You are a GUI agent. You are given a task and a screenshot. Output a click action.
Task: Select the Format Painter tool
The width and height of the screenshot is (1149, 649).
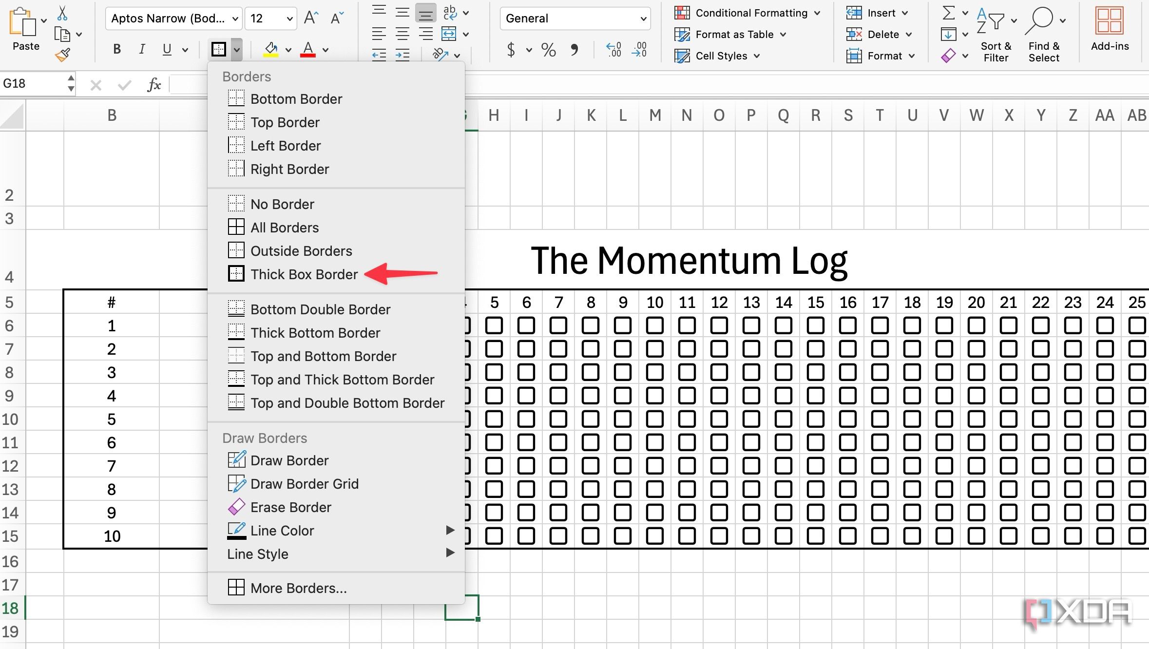tap(62, 54)
